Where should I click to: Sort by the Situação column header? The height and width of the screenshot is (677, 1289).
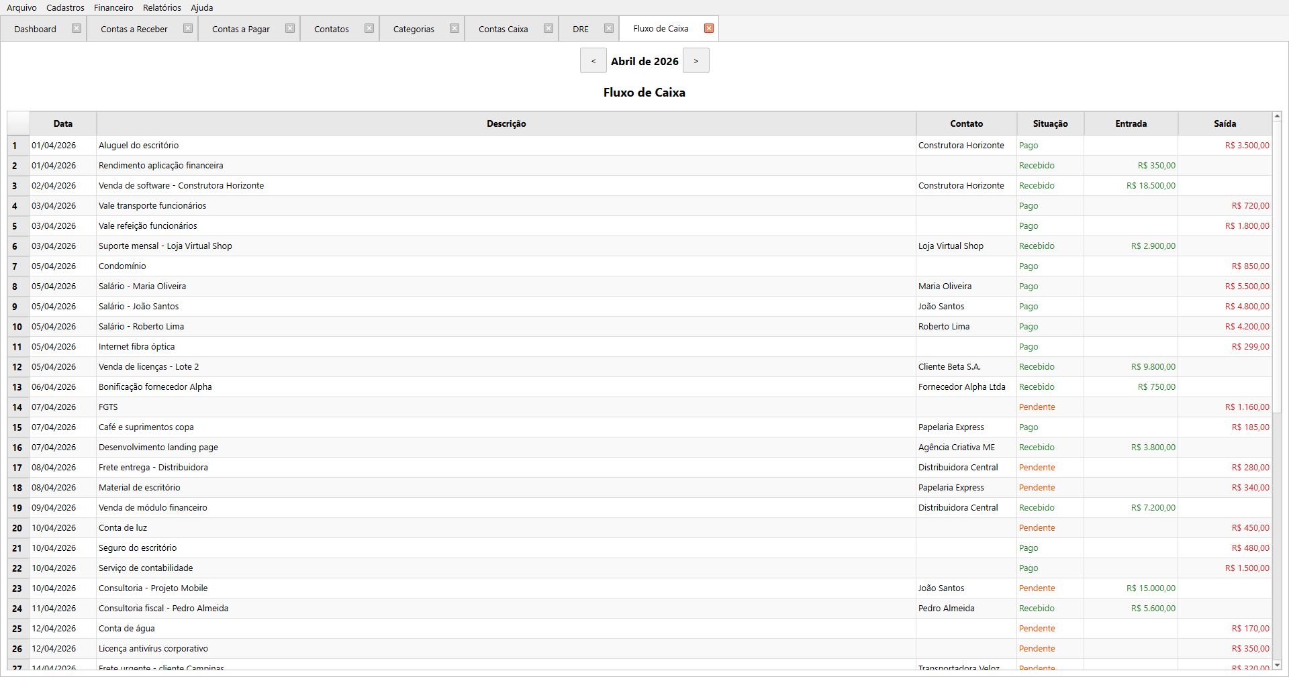[1050, 123]
